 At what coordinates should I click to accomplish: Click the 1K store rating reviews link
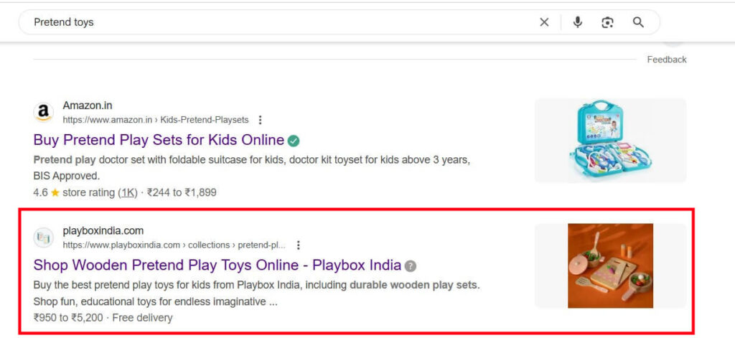[x=126, y=192]
